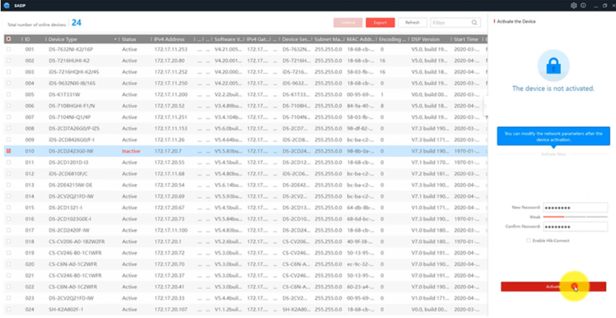616x318 pixels.
Task: Click the Activate the Device heading
Action: pos(516,22)
